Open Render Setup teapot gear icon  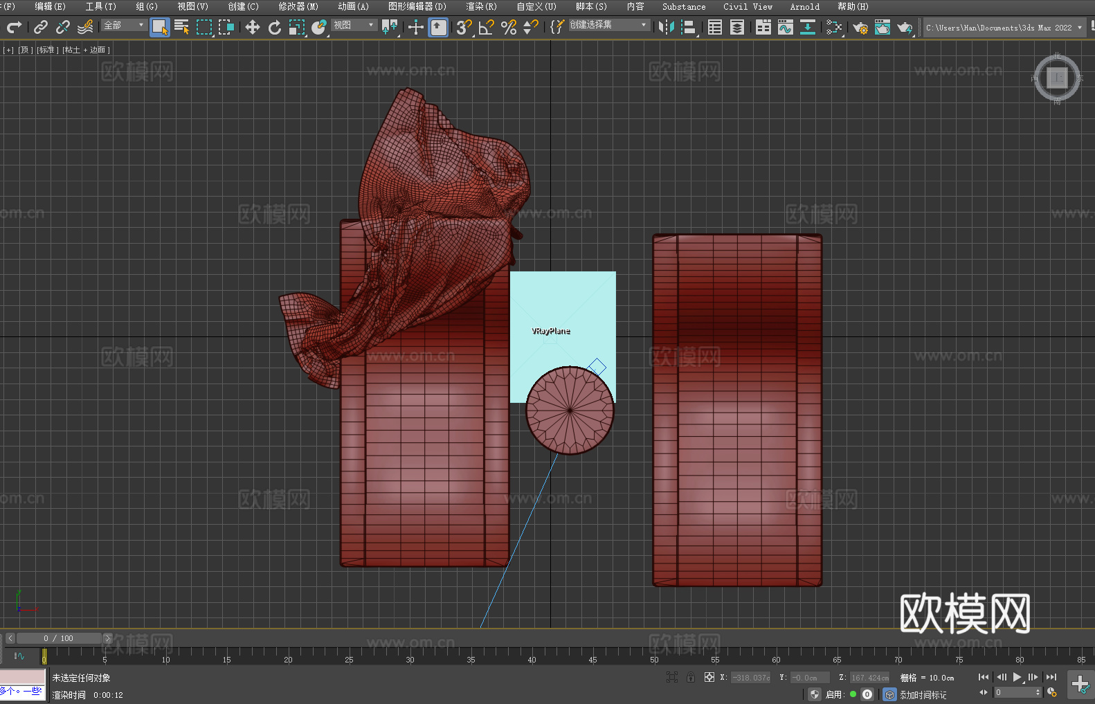(860, 27)
